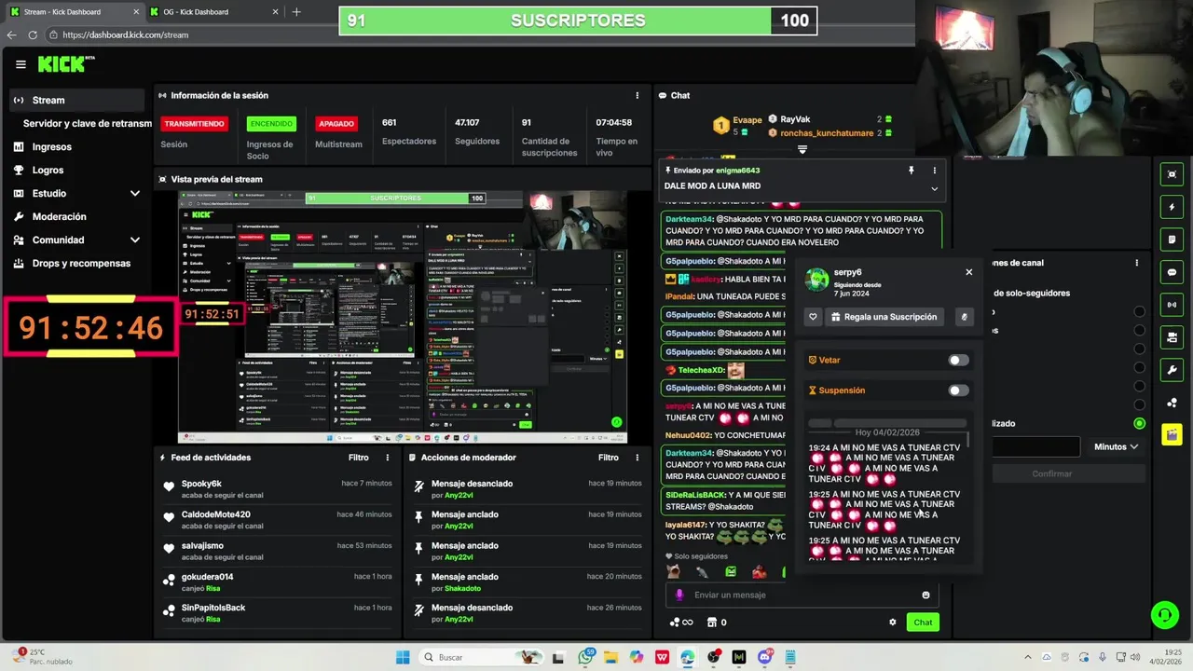Collapse the chat leaderboard with the arrow
Screen dimensions: 1193x671
tap(802, 149)
